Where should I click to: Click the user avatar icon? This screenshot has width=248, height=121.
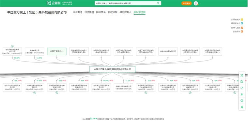[196, 3]
